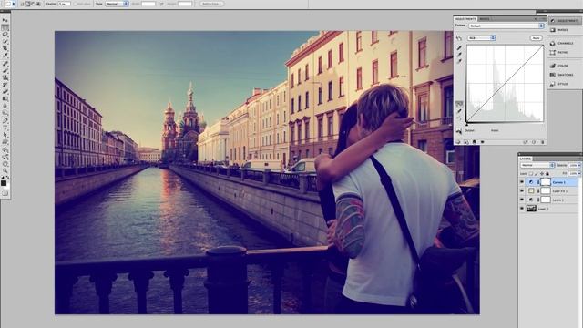Select the Gradient tool
This screenshot has height=328, width=583.
5,98
